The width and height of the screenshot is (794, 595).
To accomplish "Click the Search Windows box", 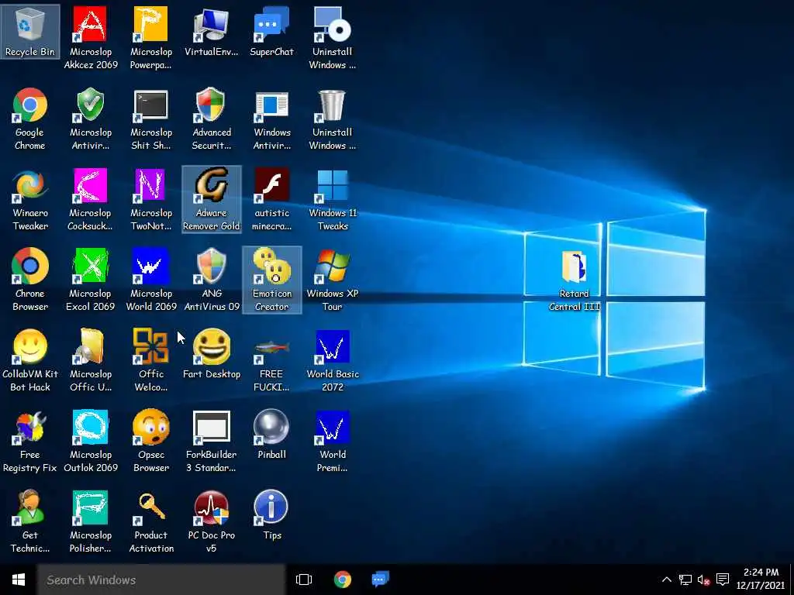I will [x=161, y=580].
